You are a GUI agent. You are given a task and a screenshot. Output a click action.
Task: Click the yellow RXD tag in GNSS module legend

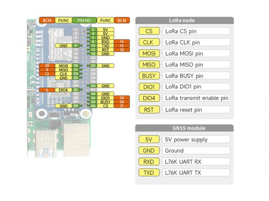(149, 162)
